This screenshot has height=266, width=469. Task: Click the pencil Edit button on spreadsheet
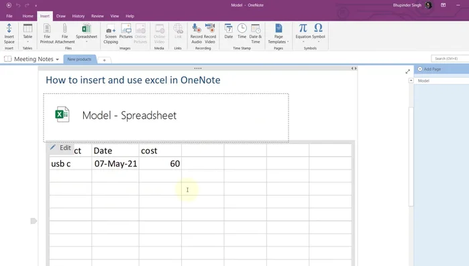[x=60, y=148]
